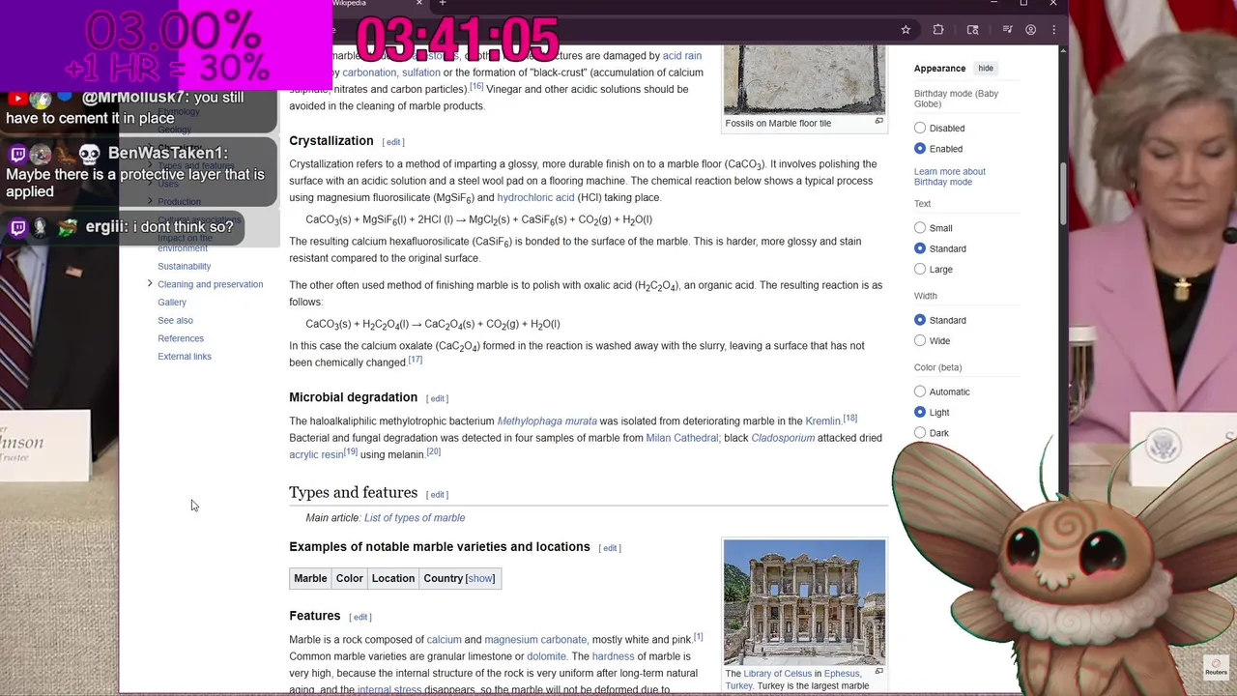Open the acid rain link

pos(682,56)
